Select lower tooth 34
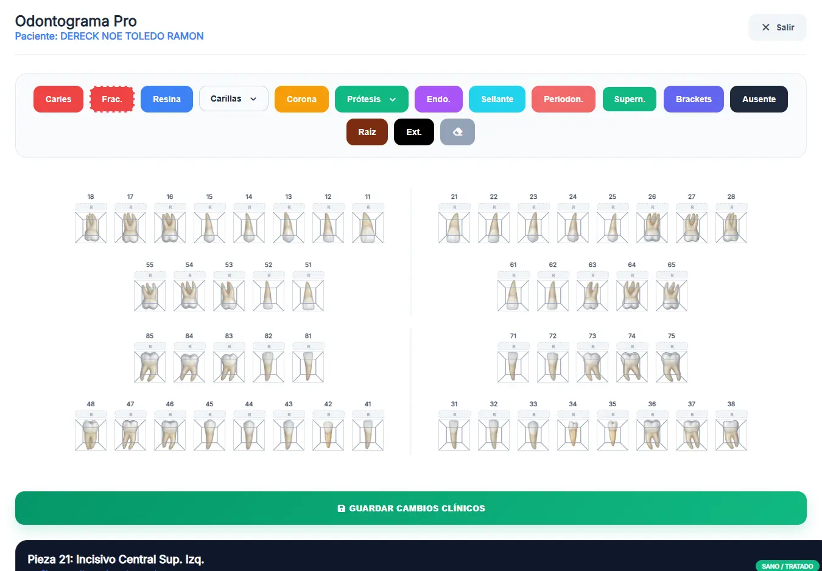 [573, 435]
